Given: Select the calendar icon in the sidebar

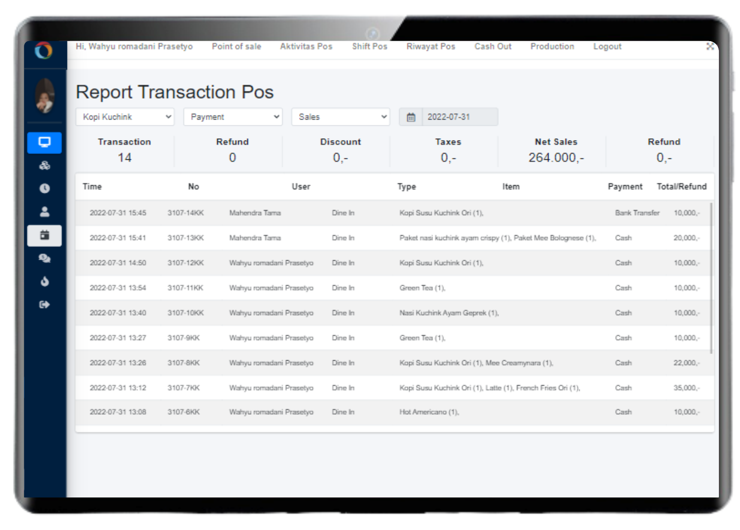Looking at the screenshot, I should pyautogui.click(x=45, y=235).
